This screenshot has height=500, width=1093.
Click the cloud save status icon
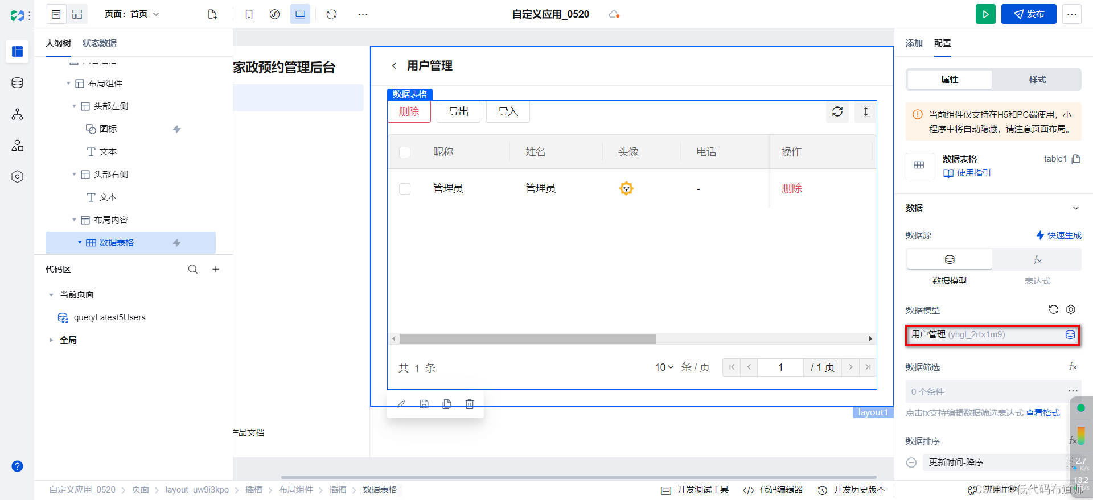tap(614, 14)
